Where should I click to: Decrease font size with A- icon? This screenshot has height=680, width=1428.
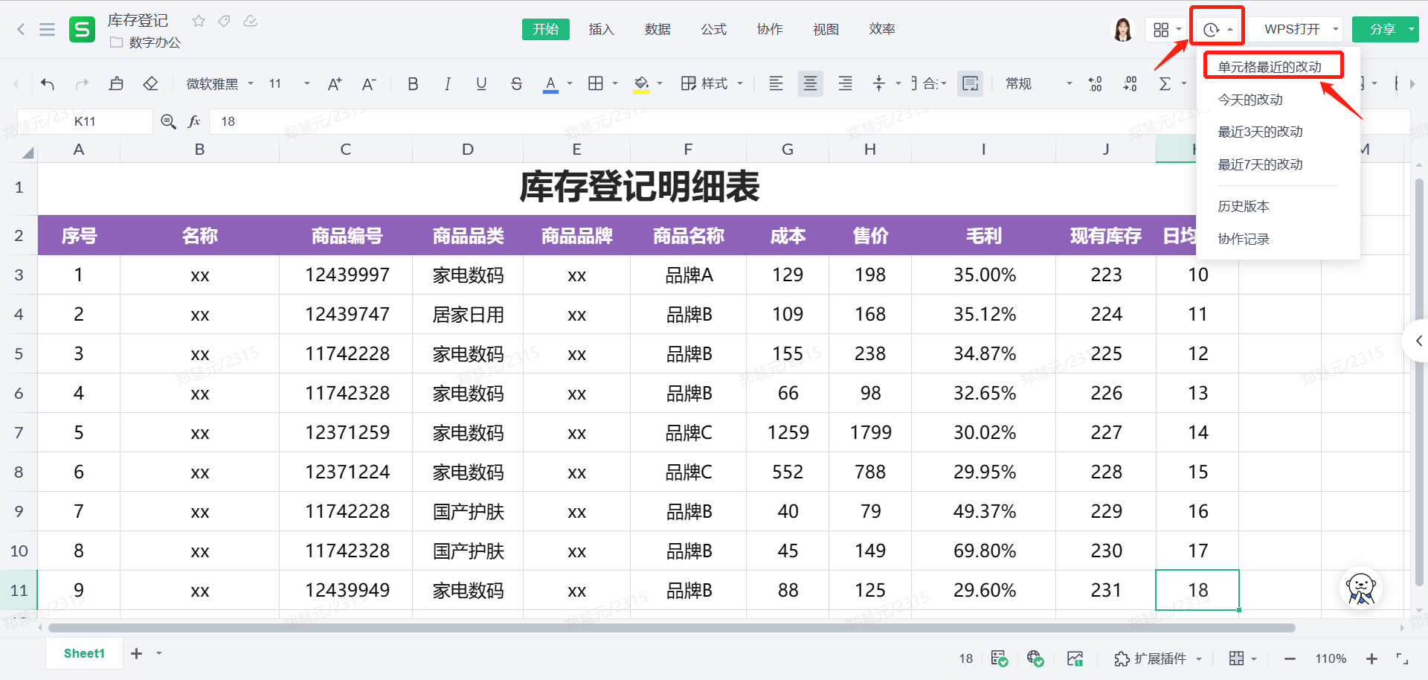pyautogui.click(x=369, y=84)
